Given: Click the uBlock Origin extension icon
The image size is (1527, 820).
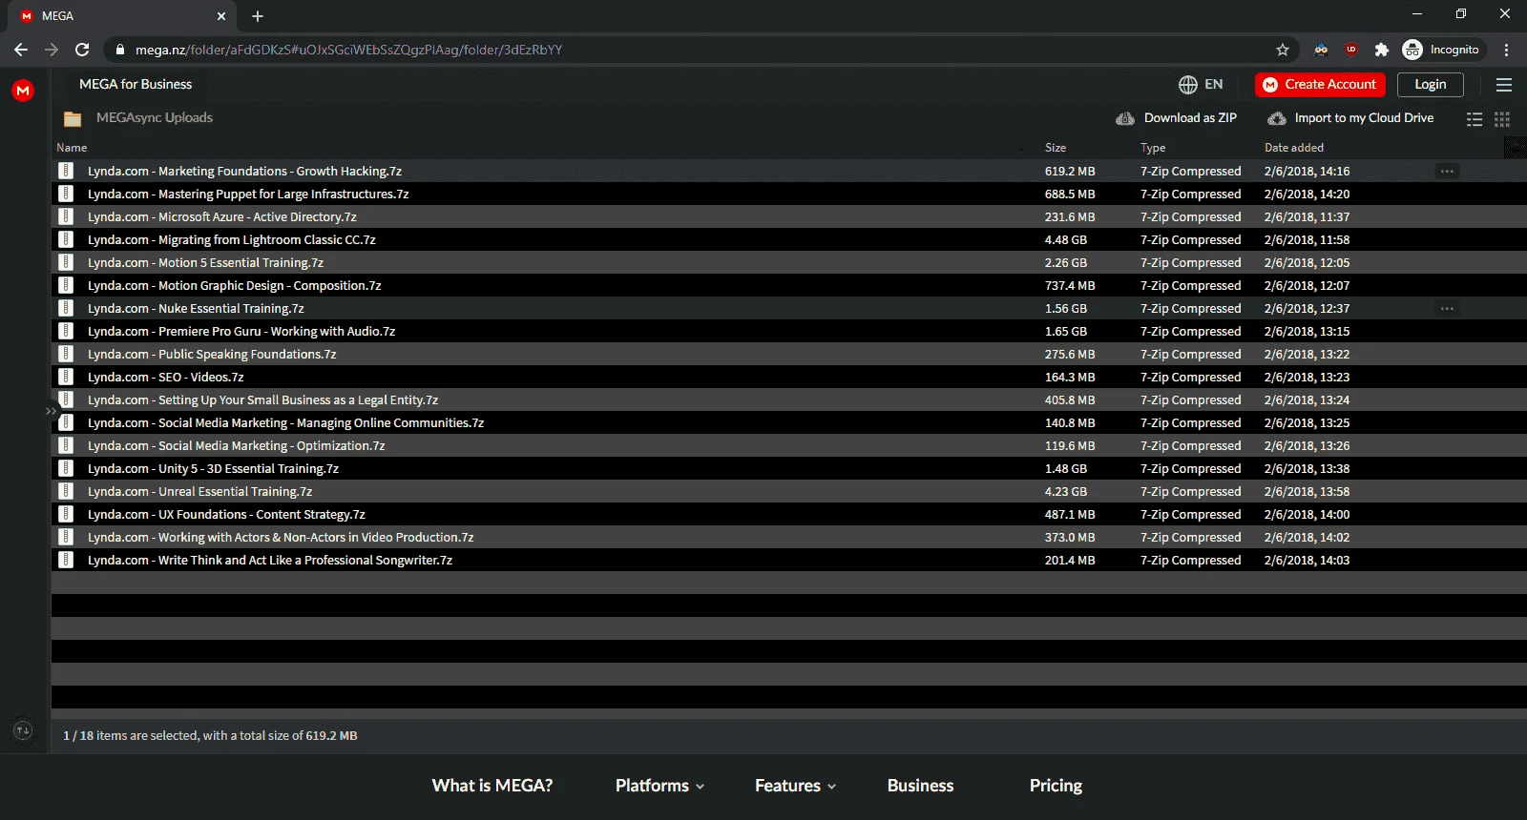Looking at the screenshot, I should tap(1350, 50).
